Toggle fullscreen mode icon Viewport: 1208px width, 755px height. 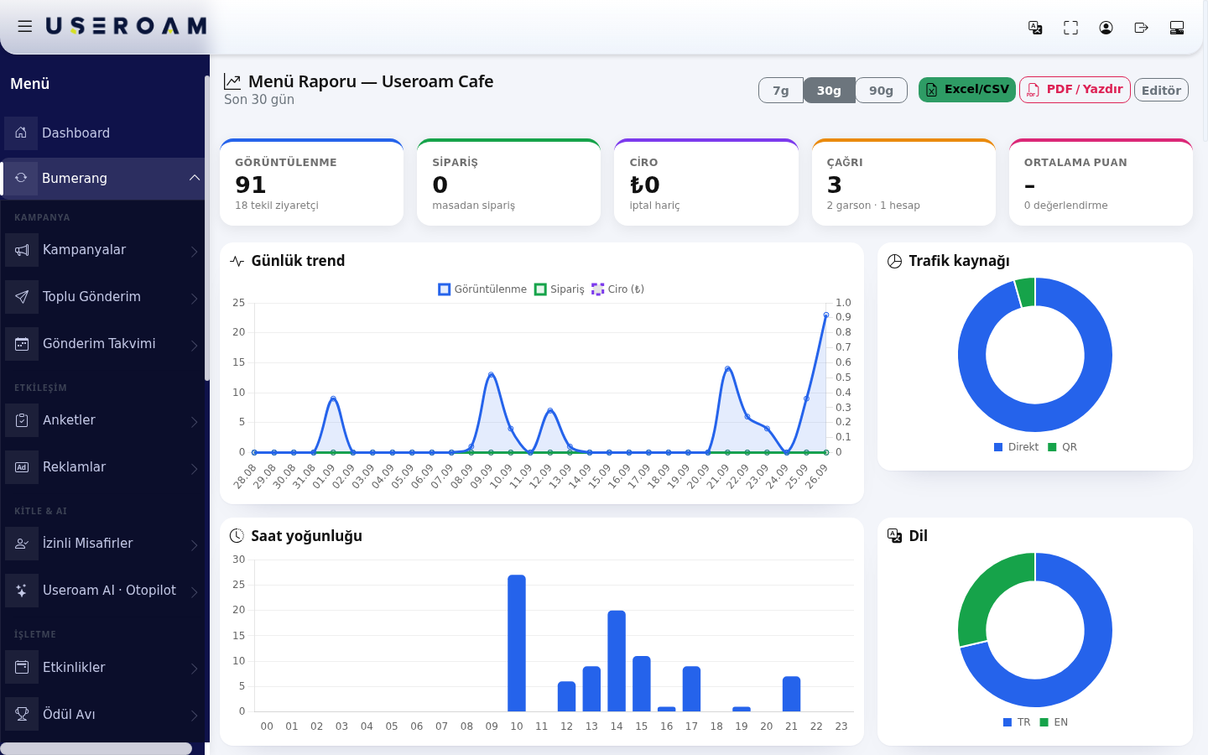point(1070,28)
